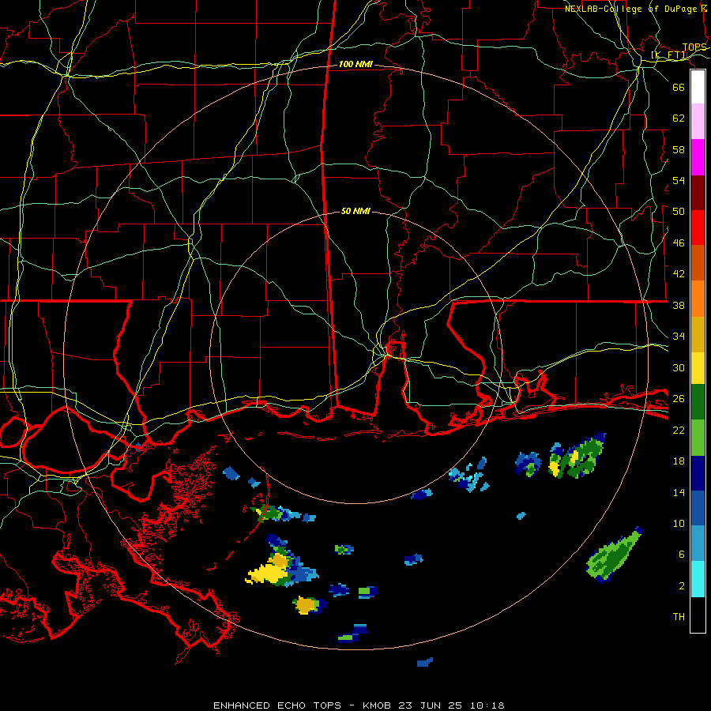Click the "ENHANCED ECHO TOPS" caption text
The height and width of the screenshot is (711, 711).
click(x=277, y=705)
